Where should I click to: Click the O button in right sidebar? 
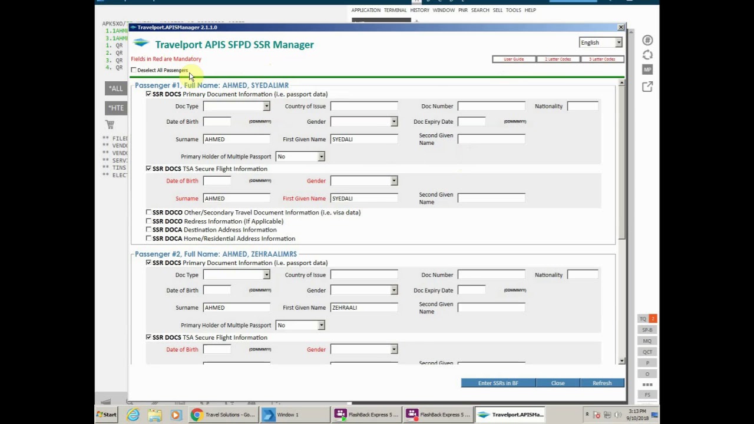(647, 374)
